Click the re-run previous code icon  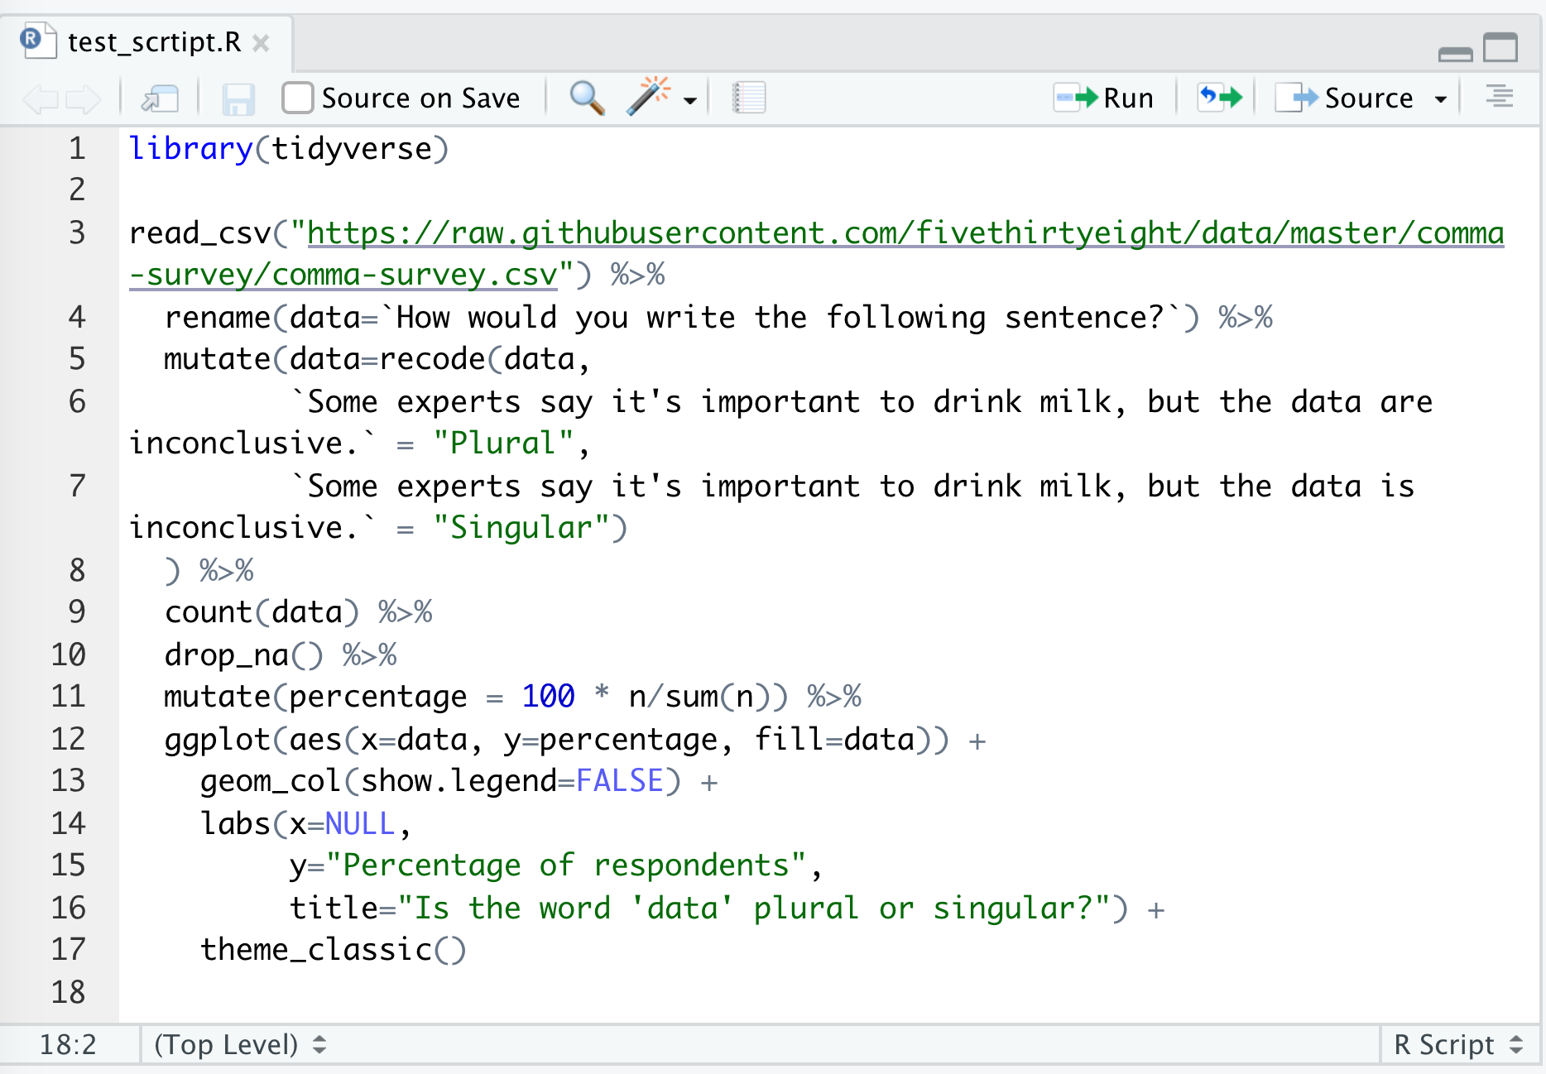(x=1220, y=98)
